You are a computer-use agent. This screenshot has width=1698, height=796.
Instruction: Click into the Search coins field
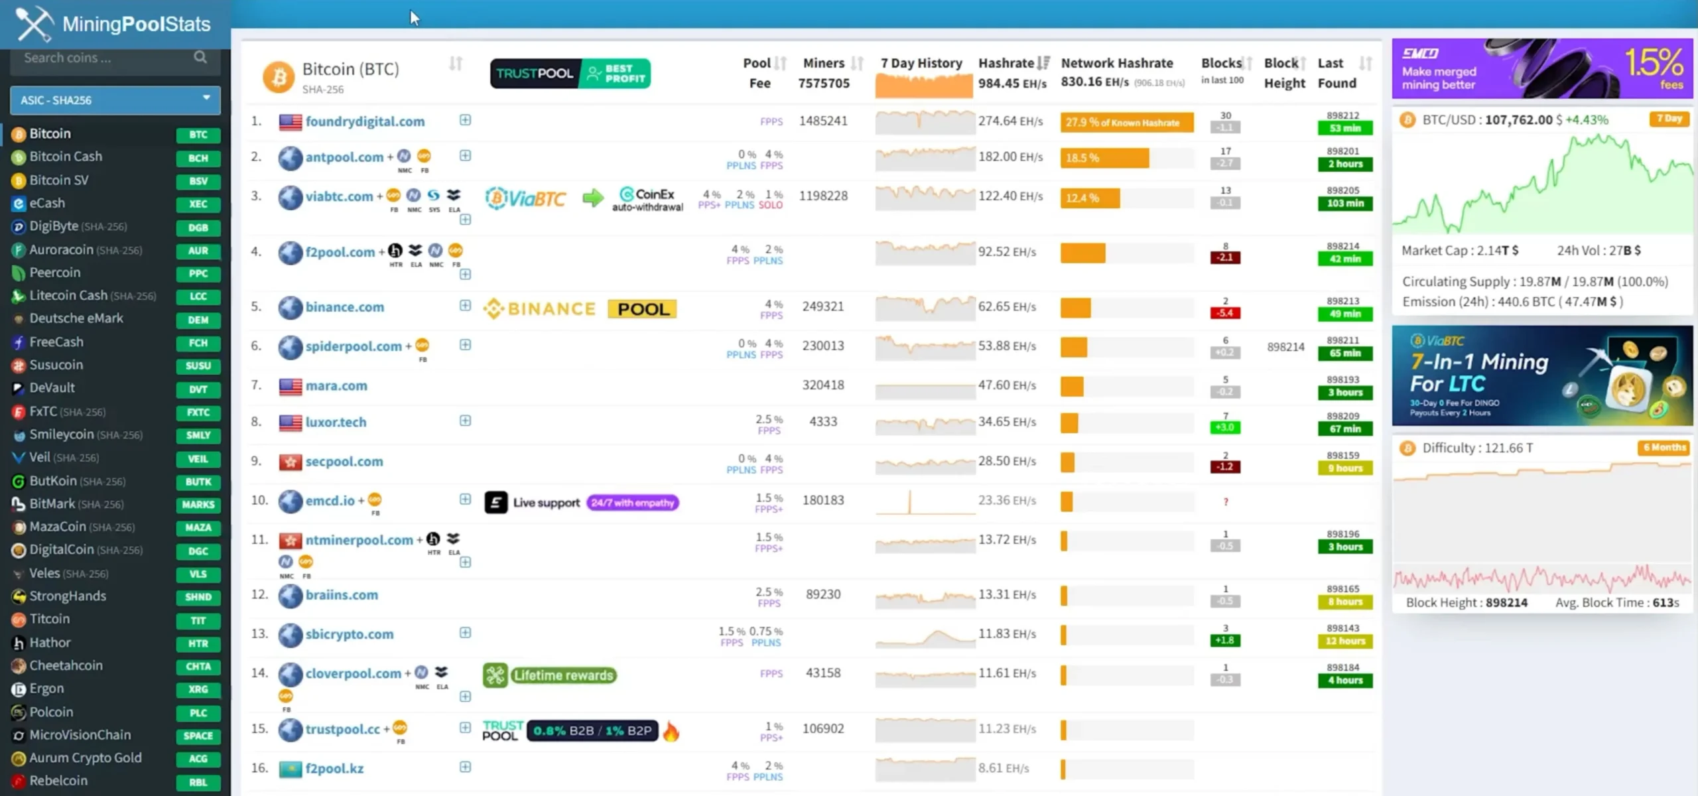pos(115,58)
